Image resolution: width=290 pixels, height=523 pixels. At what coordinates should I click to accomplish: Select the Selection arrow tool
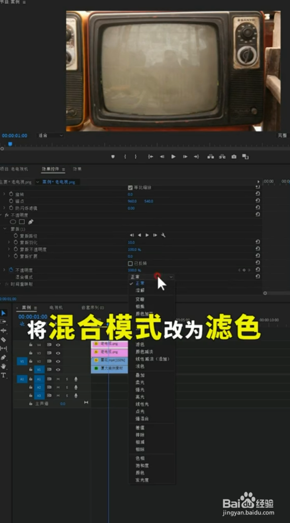tap(4, 313)
